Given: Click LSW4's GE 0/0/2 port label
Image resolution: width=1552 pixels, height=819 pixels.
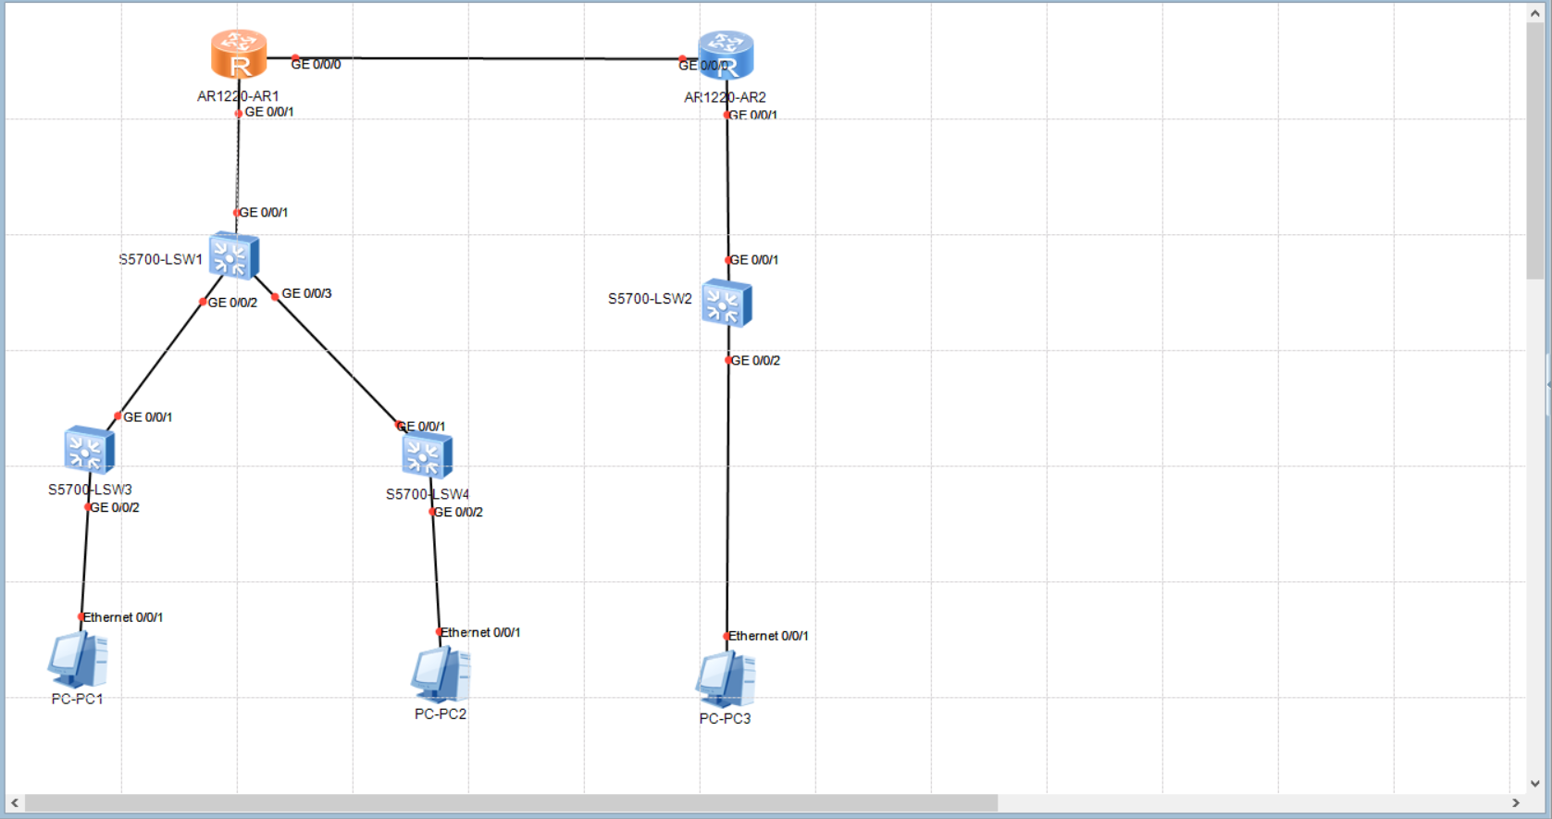Looking at the screenshot, I should coord(458,512).
